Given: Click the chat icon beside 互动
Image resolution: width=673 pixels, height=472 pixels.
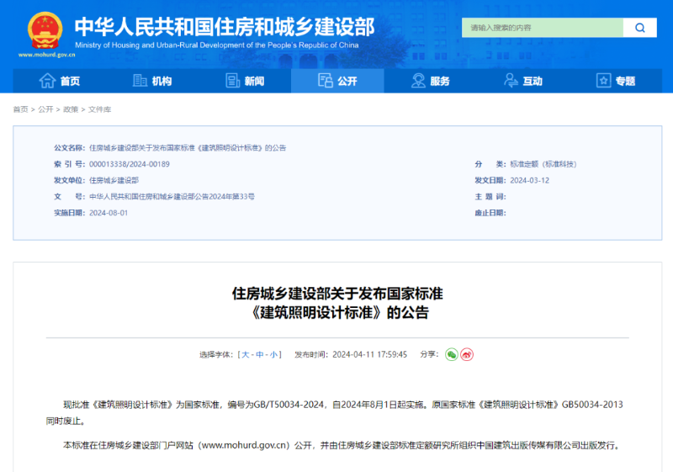Looking at the screenshot, I should point(511,81).
